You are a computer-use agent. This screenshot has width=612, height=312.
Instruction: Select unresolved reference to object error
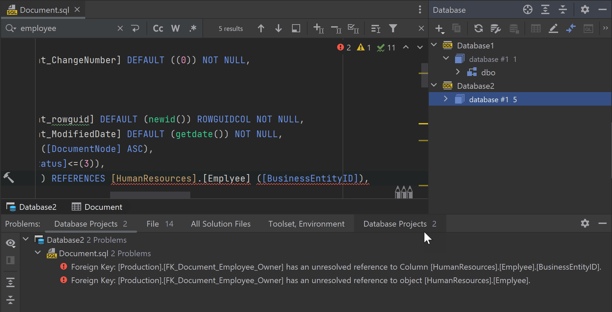click(x=300, y=280)
